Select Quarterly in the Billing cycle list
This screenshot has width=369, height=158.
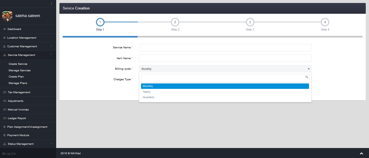[225, 97]
